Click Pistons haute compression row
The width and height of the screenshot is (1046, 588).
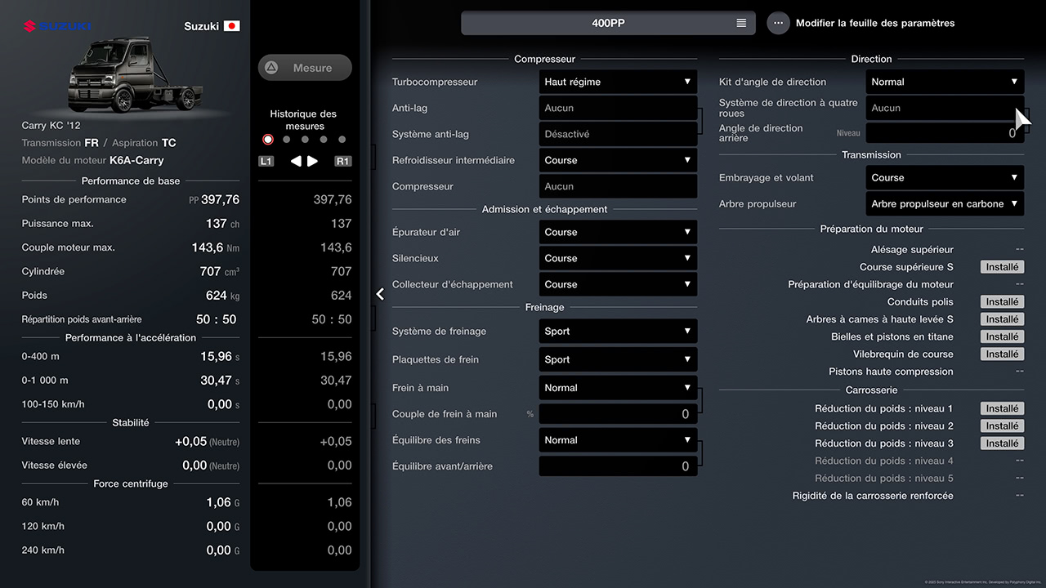[x=871, y=372]
